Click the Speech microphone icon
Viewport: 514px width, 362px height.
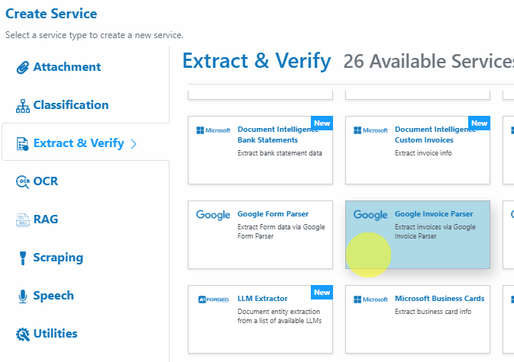click(23, 296)
